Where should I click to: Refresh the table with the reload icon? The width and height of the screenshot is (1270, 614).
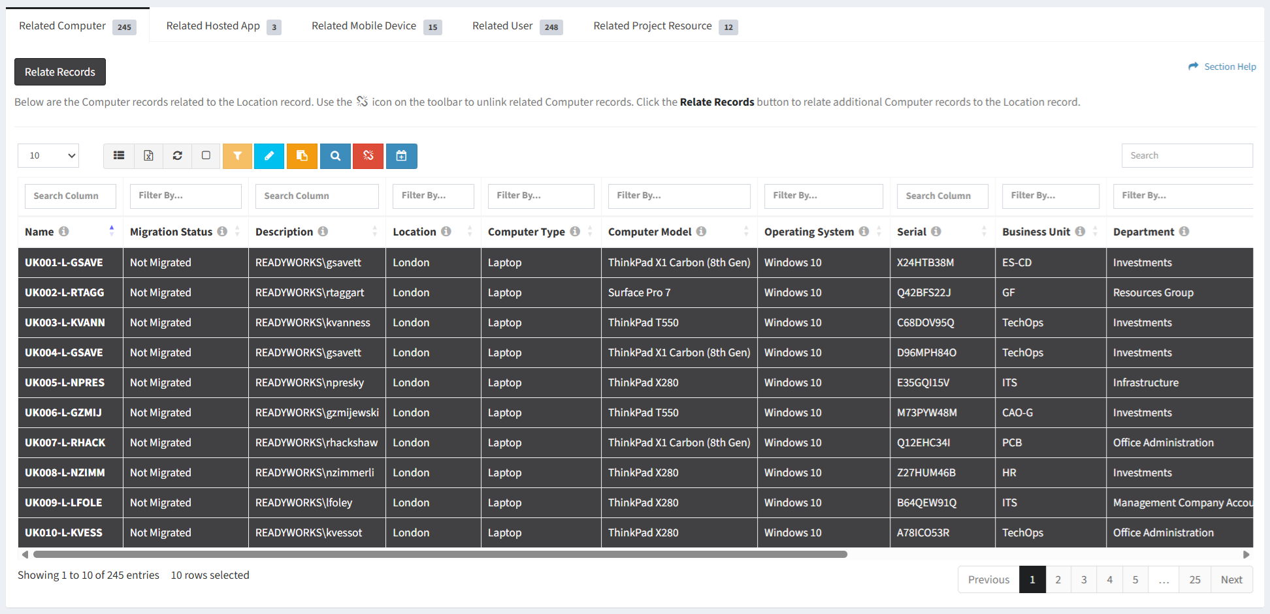(x=177, y=156)
